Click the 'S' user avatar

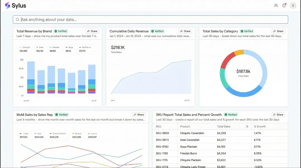click(293, 5)
